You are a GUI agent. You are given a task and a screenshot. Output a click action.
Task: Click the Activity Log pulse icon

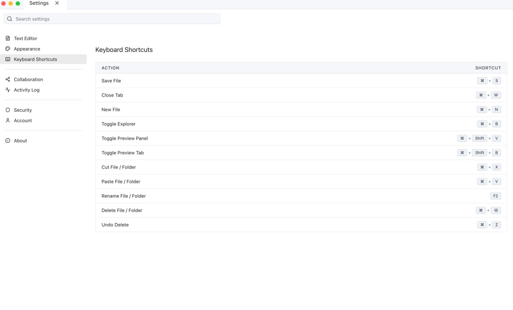tap(8, 90)
